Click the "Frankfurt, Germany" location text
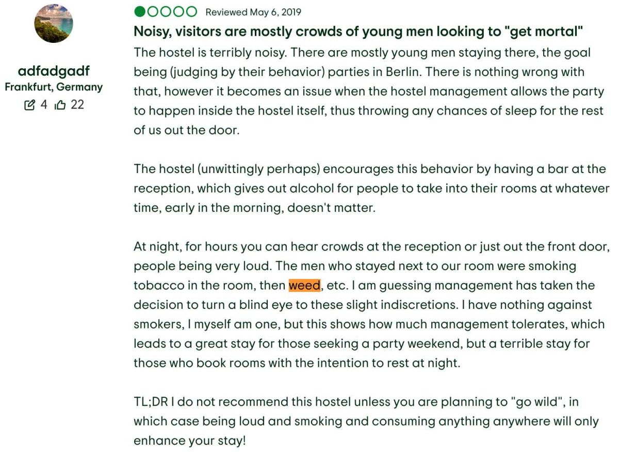The width and height of the screenshot is (619, 452). click(x=54, y=87)
